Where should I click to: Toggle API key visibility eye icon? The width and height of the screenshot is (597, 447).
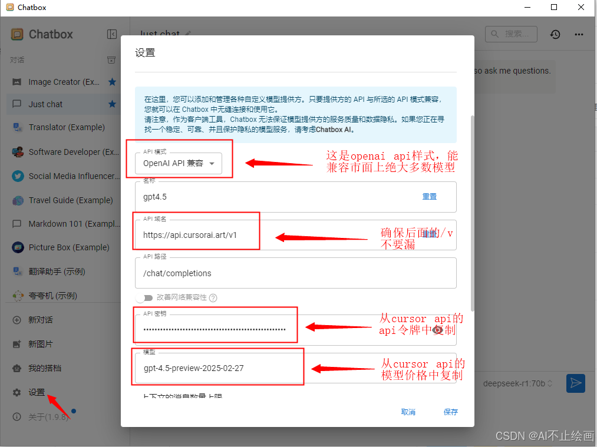tap(438, 330)
